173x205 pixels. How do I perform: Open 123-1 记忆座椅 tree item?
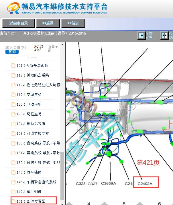coord(29,114)
